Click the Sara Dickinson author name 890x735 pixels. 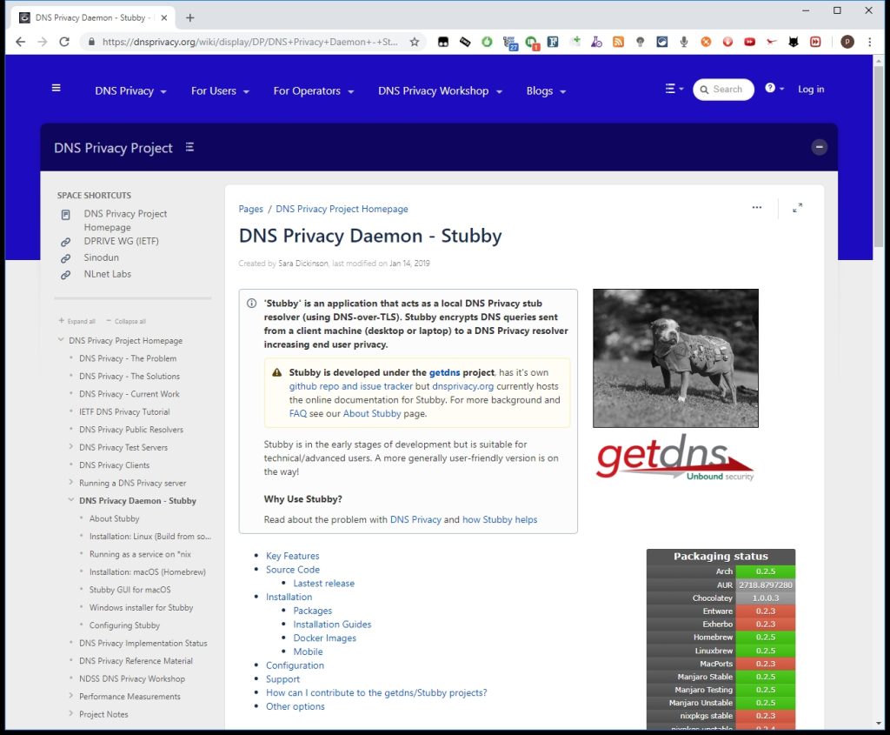(x=303, y=263)
